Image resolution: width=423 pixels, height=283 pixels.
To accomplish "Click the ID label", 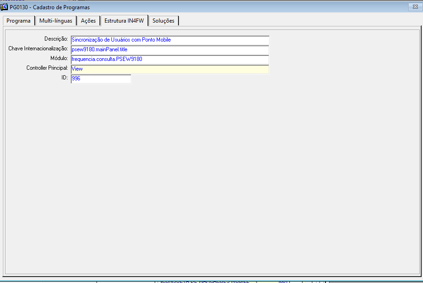I will tap(64, 78).
